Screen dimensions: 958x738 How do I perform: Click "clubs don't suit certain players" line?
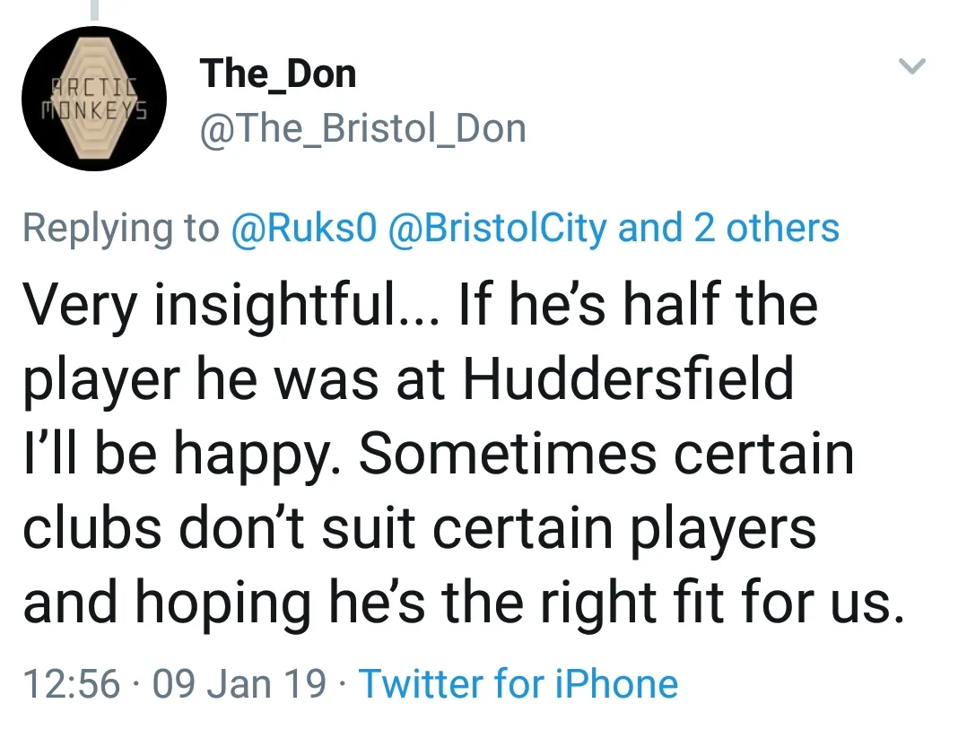[419, 528]
